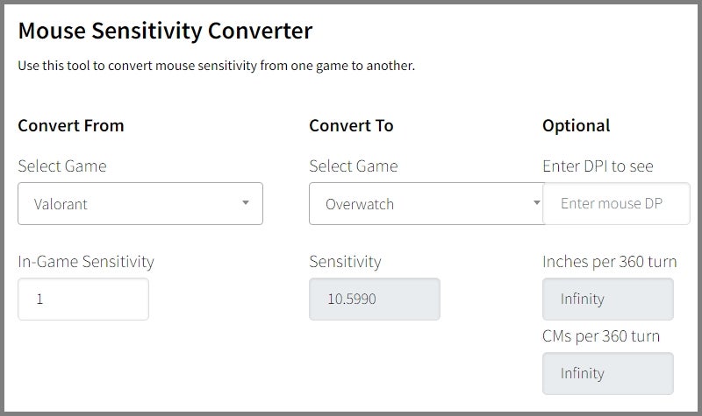Select the converted Sensitivity output box showing 10.5990
The height and width of the screenshot is (416, 702).
[x=375, y=299]
